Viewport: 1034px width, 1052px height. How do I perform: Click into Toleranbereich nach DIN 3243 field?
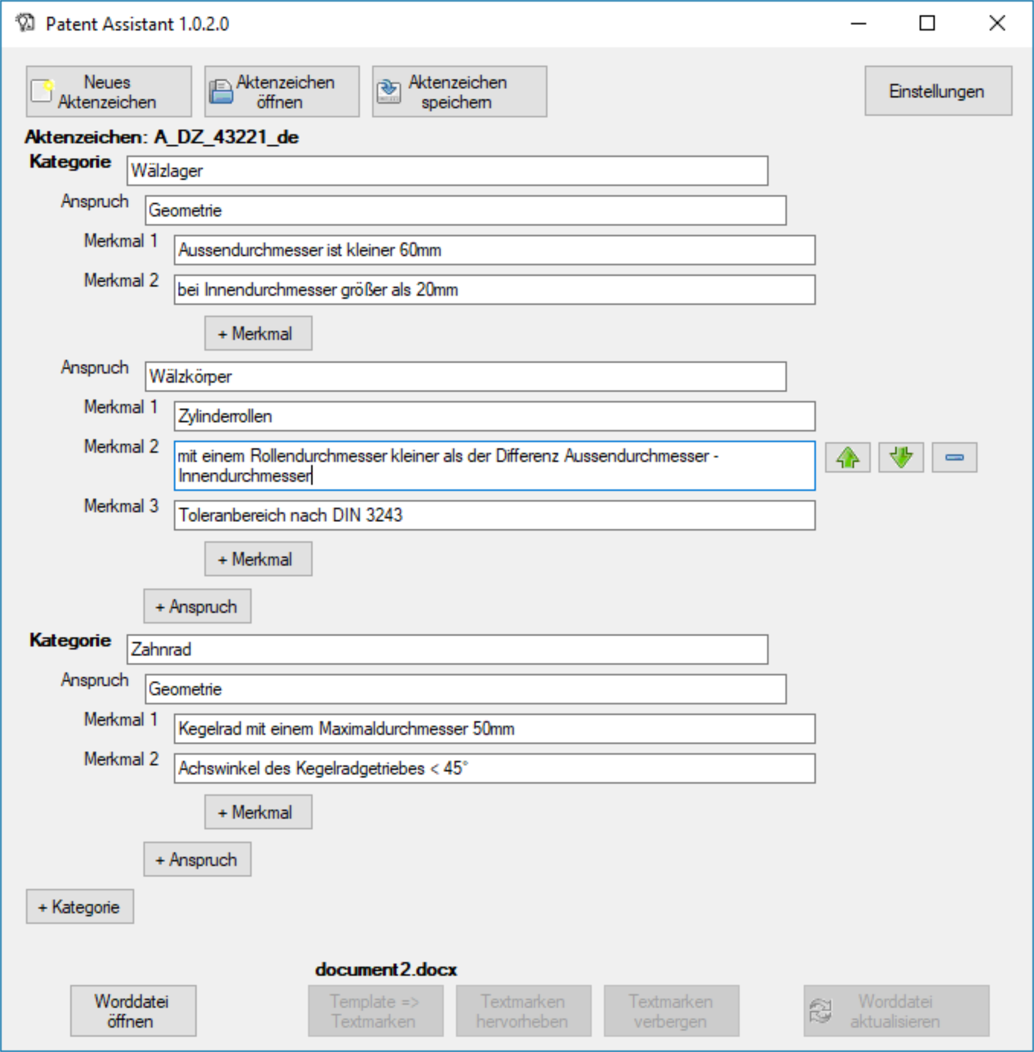tap(494, 515)
